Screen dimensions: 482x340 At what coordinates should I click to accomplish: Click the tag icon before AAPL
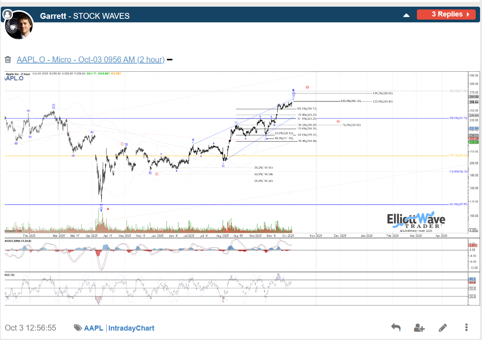(78, 328)
